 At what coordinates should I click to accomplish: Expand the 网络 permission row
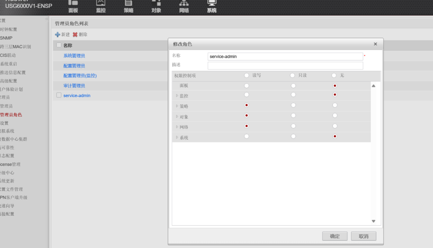[x=177, y=127]
